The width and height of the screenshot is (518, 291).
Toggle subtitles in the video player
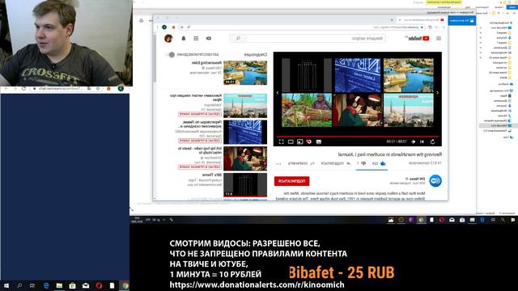click(x=319, y=142)
